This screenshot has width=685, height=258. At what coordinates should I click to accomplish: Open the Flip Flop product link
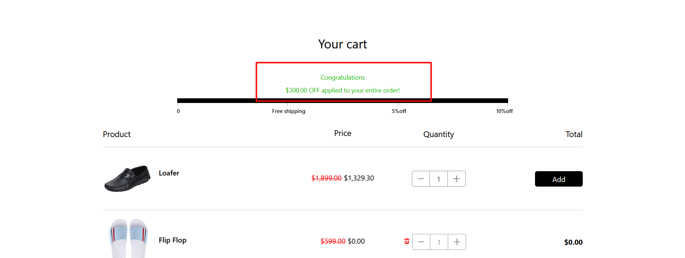coord(173,240)
